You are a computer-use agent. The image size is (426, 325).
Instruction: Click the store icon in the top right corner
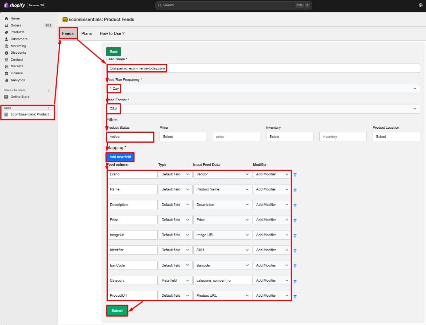click(x=420, y=5)
